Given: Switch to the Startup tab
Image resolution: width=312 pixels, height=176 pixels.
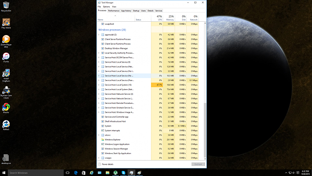Looking at the screenshot, I should [x=136, y=11].
